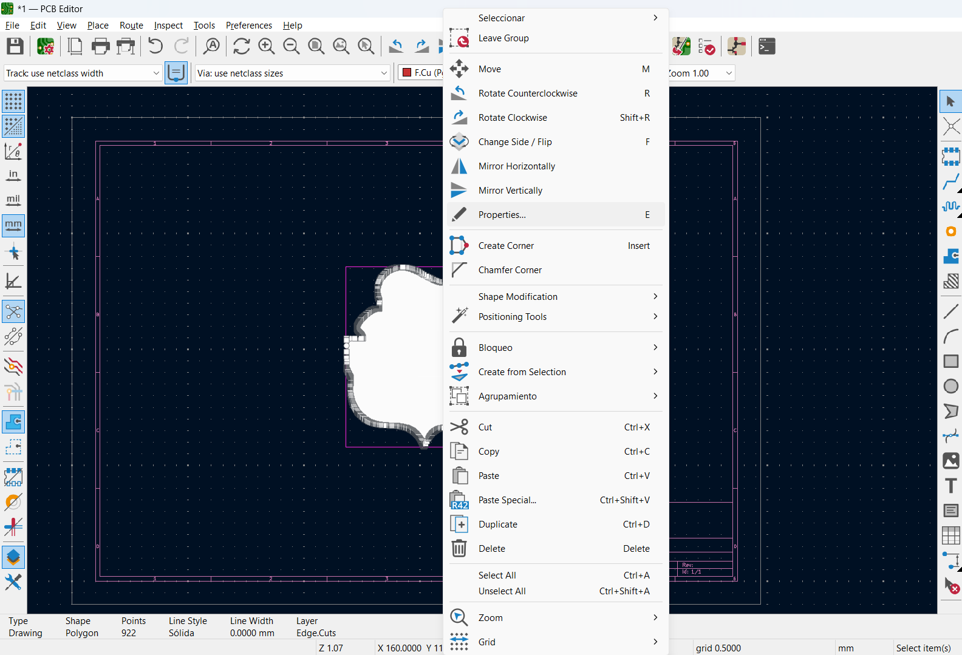Expand the Shape Modification submenu
This screenshot has height=655, width=962.
pos(556,296)
